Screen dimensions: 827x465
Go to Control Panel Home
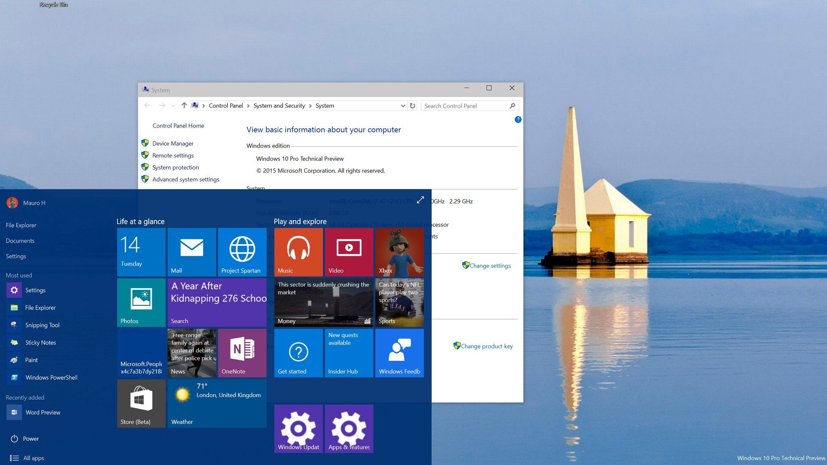coord(178,126)
